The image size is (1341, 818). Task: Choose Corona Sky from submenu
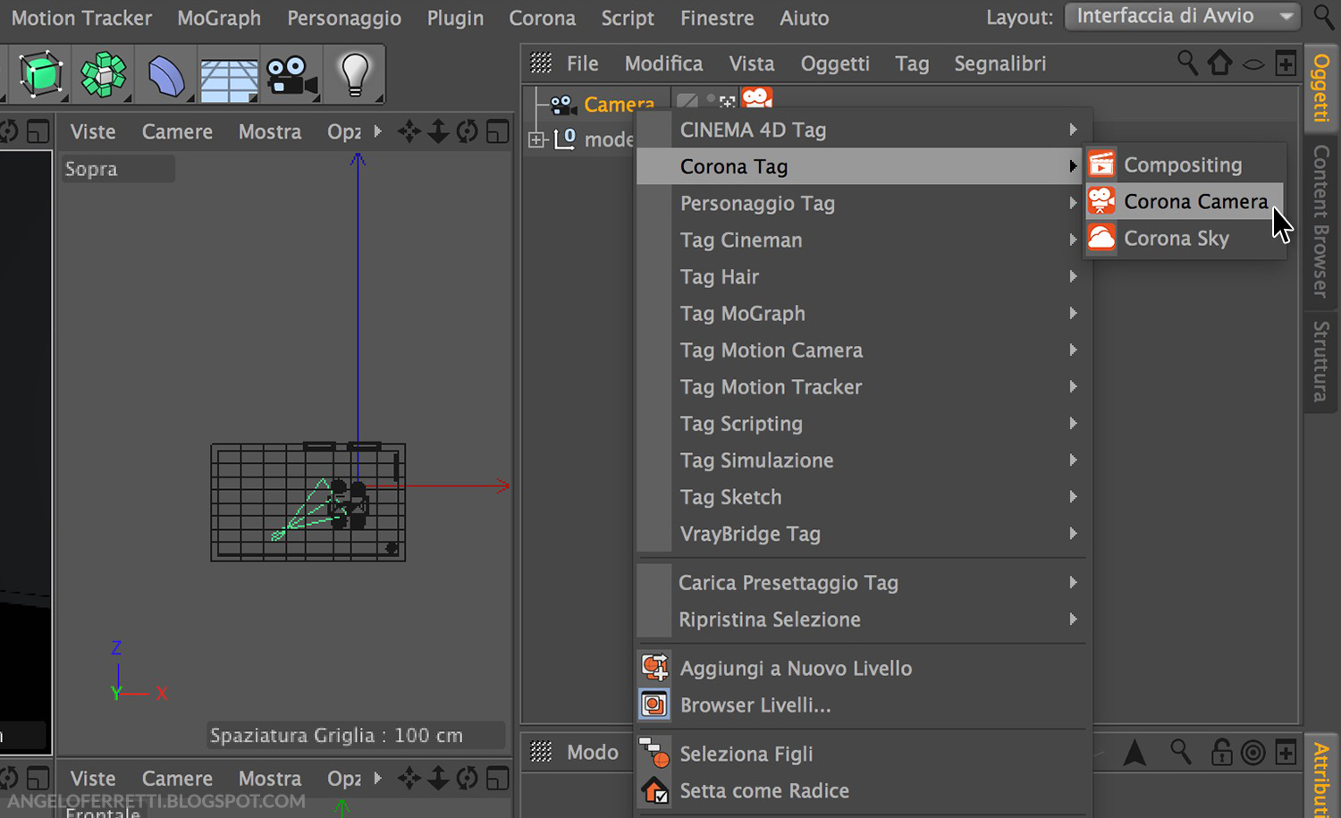coord(1185,238)
